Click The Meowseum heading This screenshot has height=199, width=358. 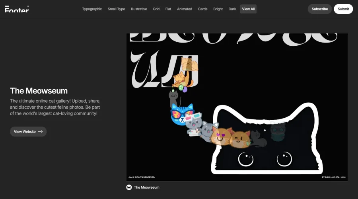[x=39, y=91]
